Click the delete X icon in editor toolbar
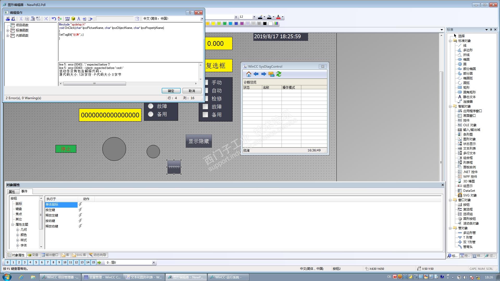Image resolution: width=500 pixels, height=281 pixels. [46, 19]
